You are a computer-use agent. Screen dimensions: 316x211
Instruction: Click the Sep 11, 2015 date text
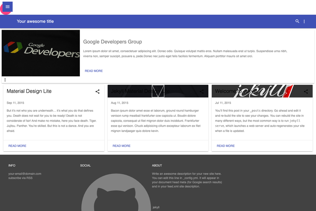(15, 103)
